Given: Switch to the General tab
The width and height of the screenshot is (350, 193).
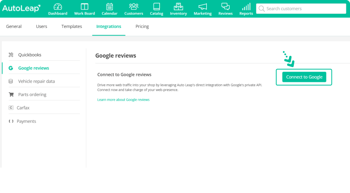Looking at the screenshot, I should [x=14, y=26].
